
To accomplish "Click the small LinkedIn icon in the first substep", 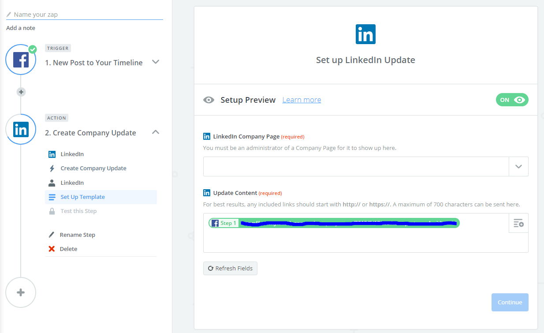I will pyautogui.click(x=52, y=154).
